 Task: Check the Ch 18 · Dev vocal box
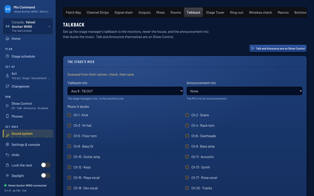(x=69, y=188)
